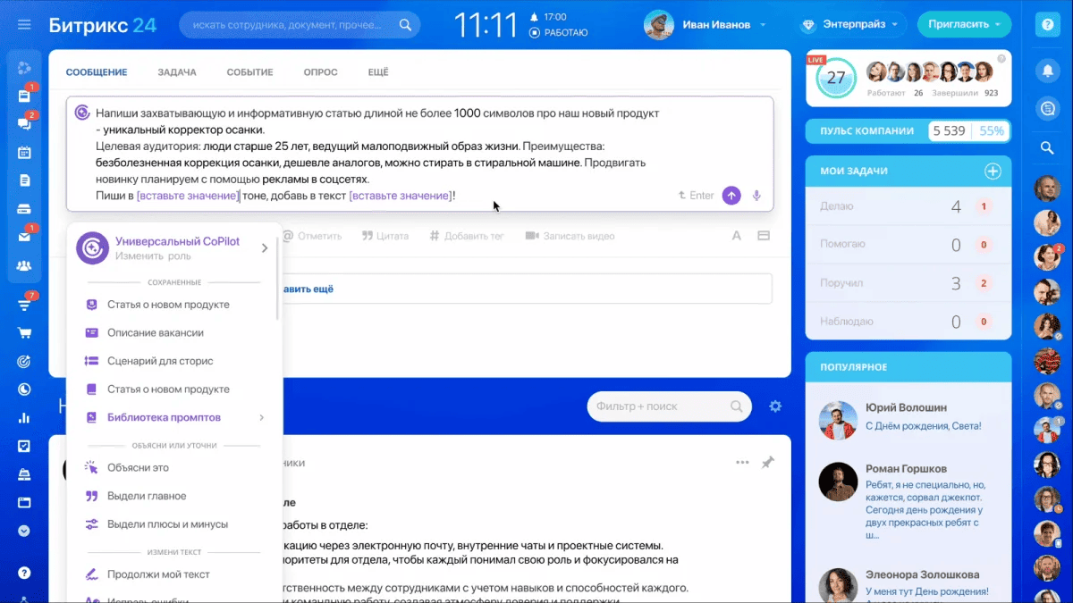Open feed settings gear icon
1073x603 pixels.
(x=775, y=406)
